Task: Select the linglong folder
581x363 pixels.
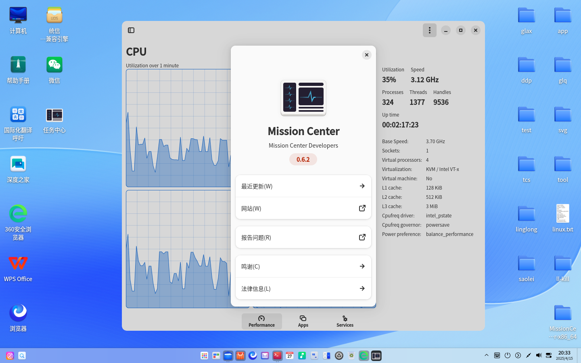Action: coord(527,219)
